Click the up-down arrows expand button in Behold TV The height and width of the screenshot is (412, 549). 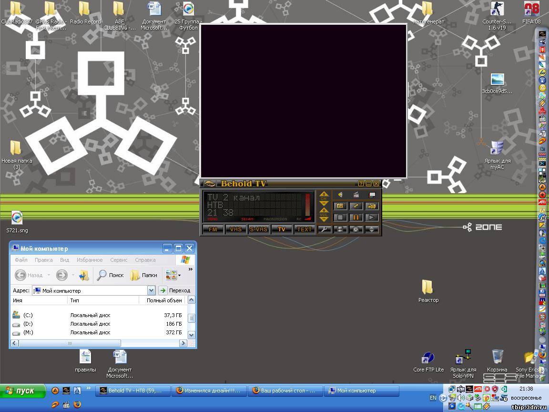coord(372,229)
